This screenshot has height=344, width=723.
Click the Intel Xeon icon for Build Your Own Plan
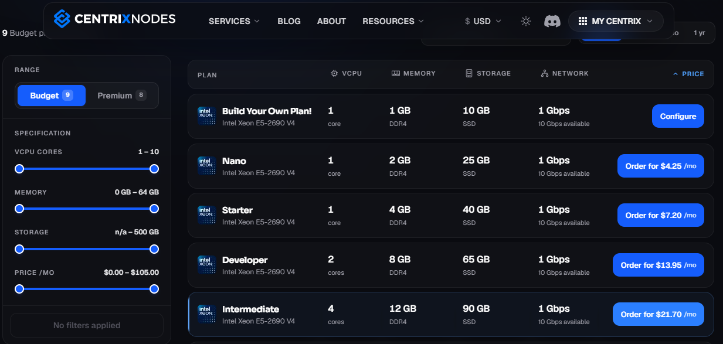tap(205, 116)
